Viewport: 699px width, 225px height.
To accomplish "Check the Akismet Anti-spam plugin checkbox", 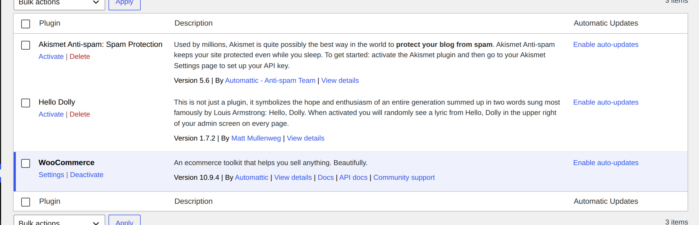I will click(x=26, y=45).
